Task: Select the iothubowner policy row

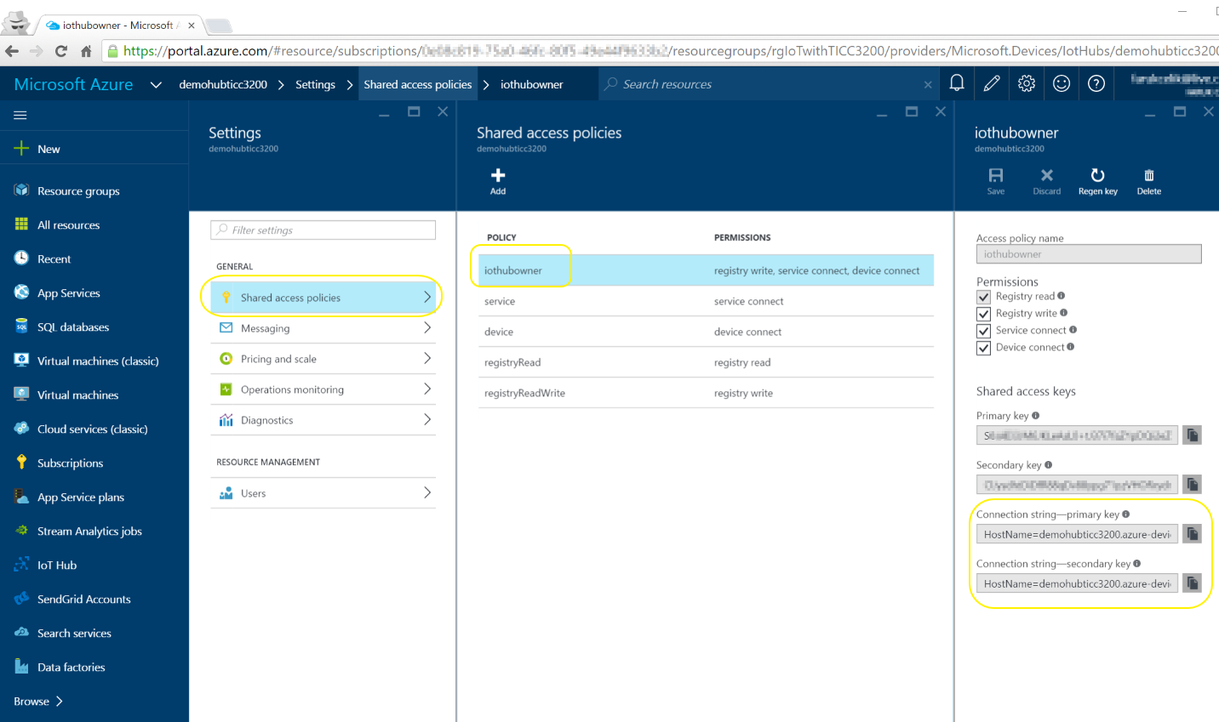Action: click(706, 270)
